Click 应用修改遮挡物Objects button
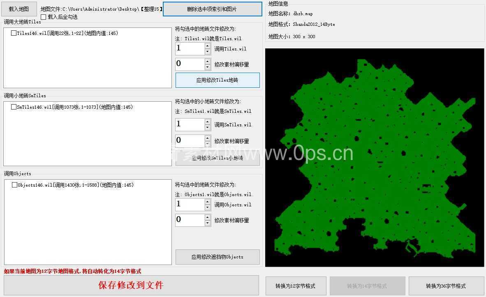Screen dimensions: 486x297 218,257
